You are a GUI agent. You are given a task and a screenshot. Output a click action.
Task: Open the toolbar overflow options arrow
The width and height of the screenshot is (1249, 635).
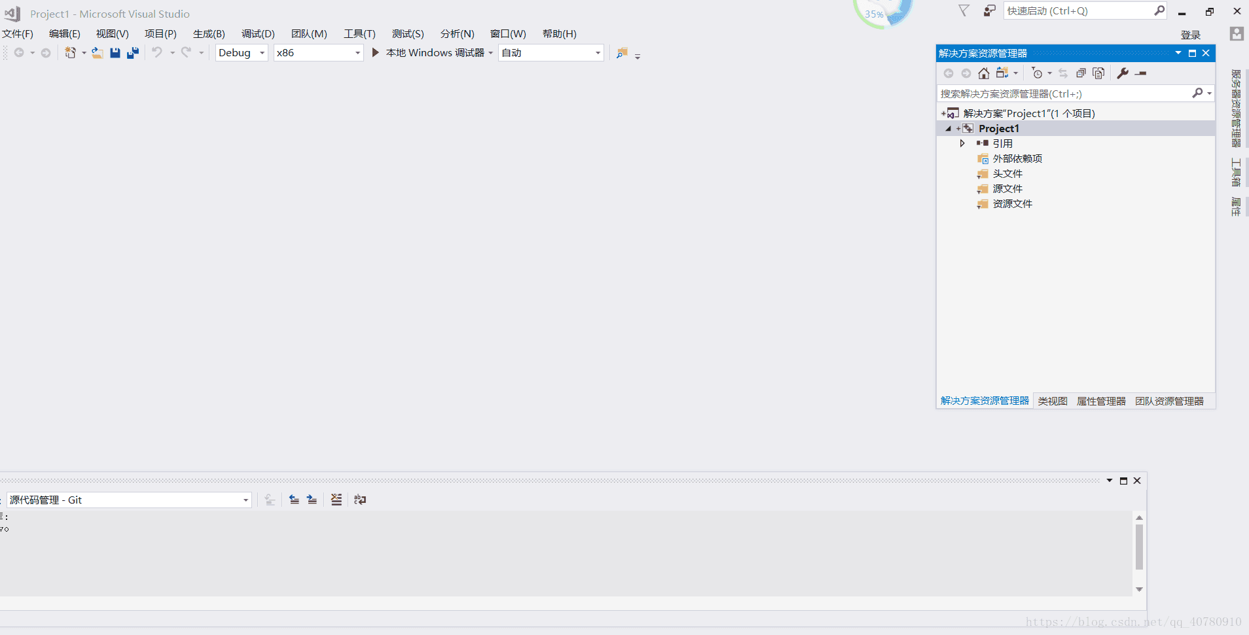pos(638,56)
